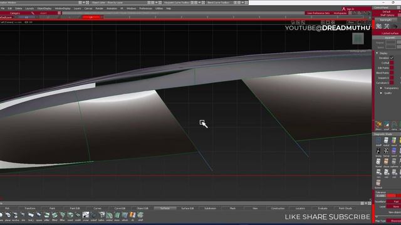Choose vis2 diagnostic shade preset
Screen dimensions: 401x225
pos(386,172)
